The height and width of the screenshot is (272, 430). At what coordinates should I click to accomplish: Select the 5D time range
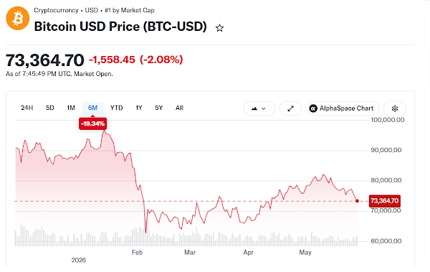point(50,108)
